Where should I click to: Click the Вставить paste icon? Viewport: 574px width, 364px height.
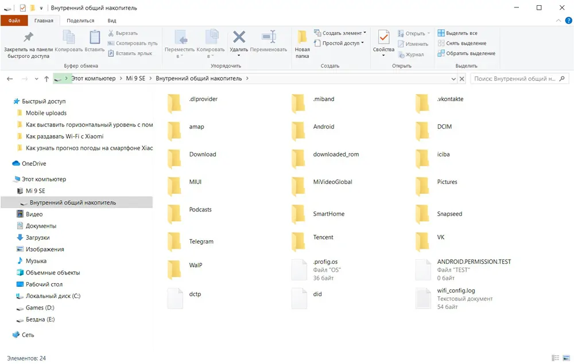click(x=95, y=37)
